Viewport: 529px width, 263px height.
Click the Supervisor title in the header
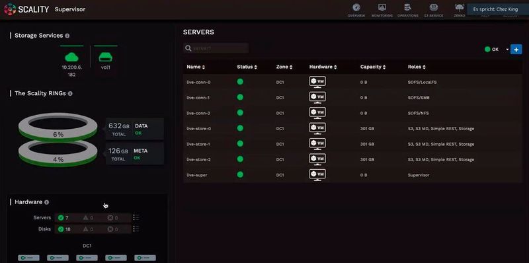tap(70, 9)
